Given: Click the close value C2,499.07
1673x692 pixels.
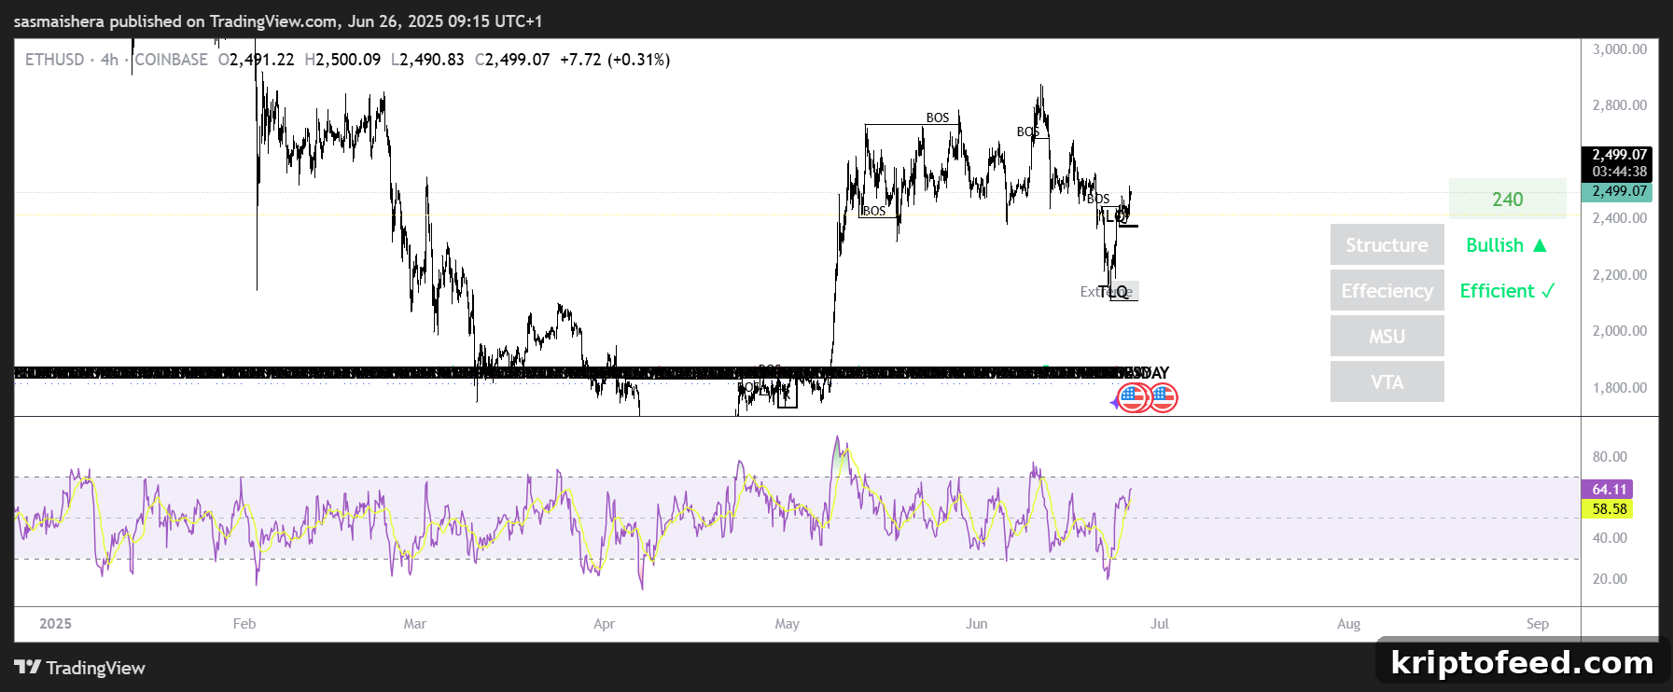Looking at the screenshot, I should 512,60.
